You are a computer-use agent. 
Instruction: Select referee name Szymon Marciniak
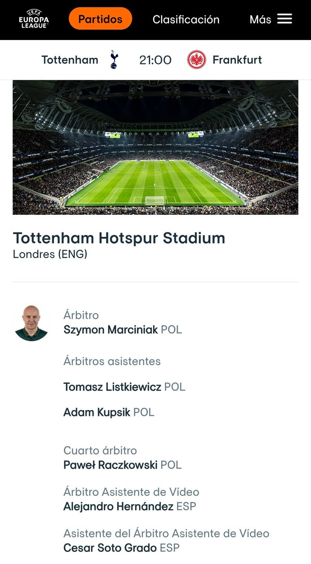point(111,329)
